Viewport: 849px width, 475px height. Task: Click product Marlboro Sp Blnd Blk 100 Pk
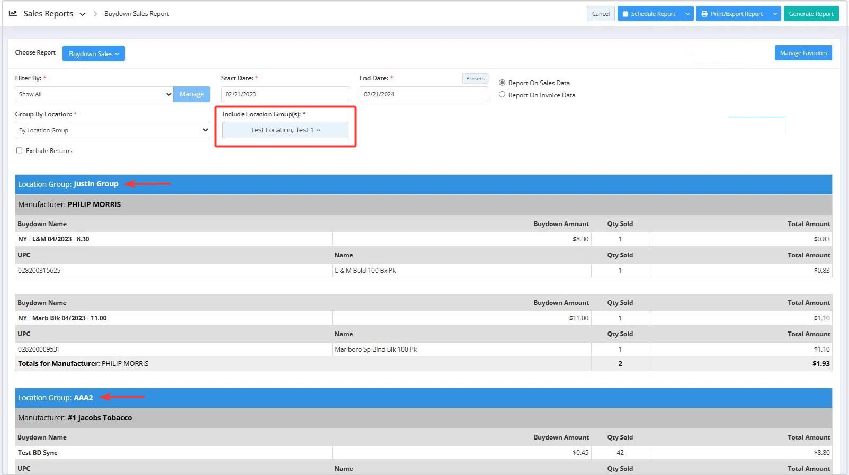tap(376, 349)
